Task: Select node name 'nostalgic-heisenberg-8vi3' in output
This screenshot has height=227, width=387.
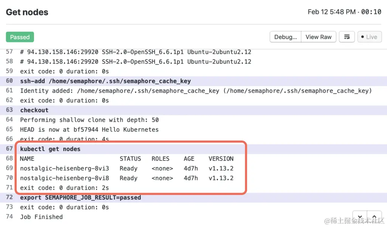Action: tap(64, 168)
